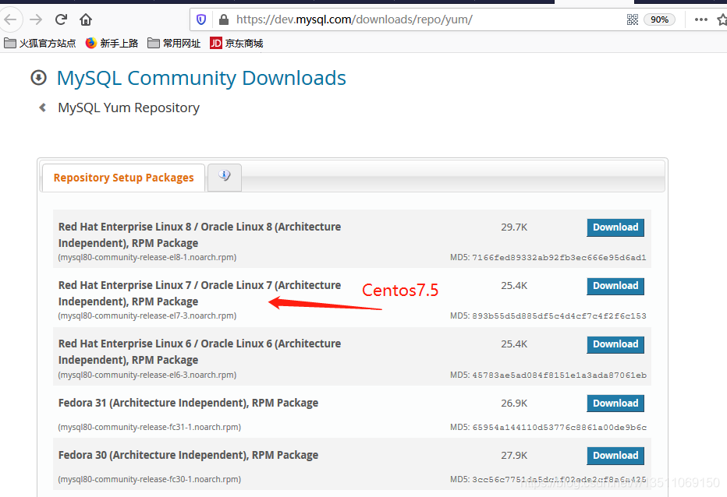Reload the current page
Viewport: 727px width, 497px height.
(60, 19)
